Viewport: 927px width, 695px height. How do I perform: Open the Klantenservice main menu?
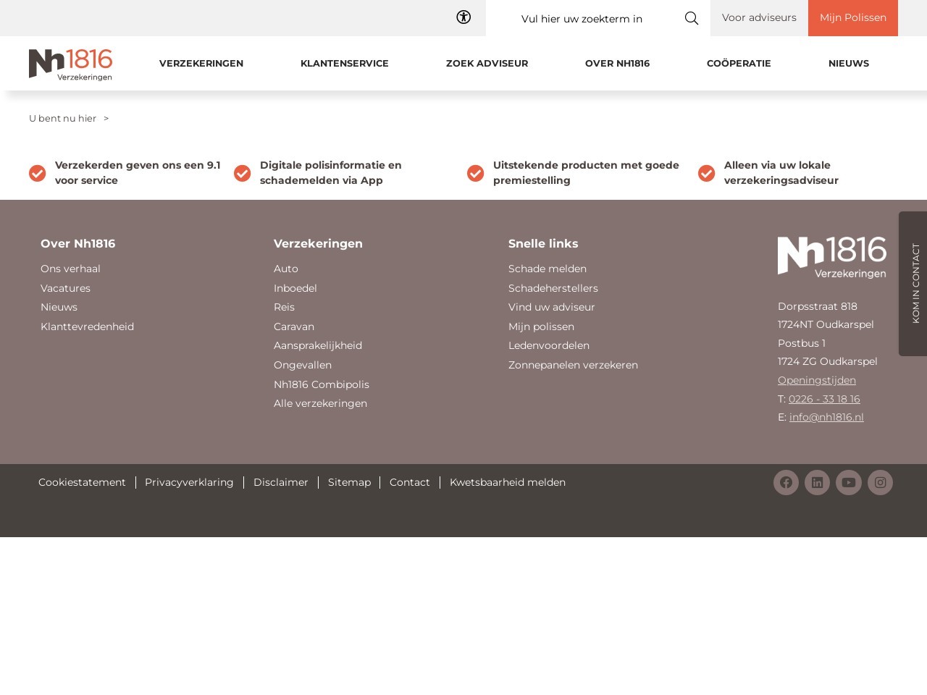[x=345, y=64]
